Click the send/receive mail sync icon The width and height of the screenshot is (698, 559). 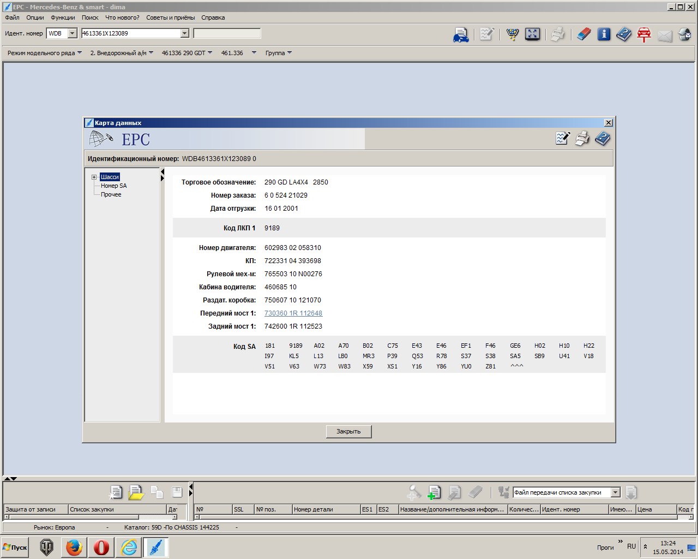685,34
